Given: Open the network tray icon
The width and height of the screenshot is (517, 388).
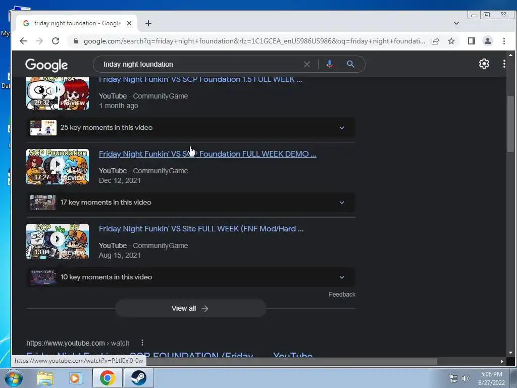Looking at the screenshot, I should (x=454, y=378).
